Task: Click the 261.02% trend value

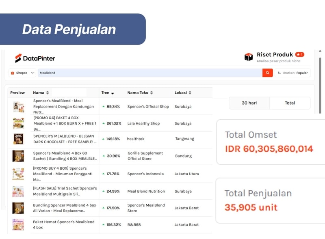Action: pos(114,123)
